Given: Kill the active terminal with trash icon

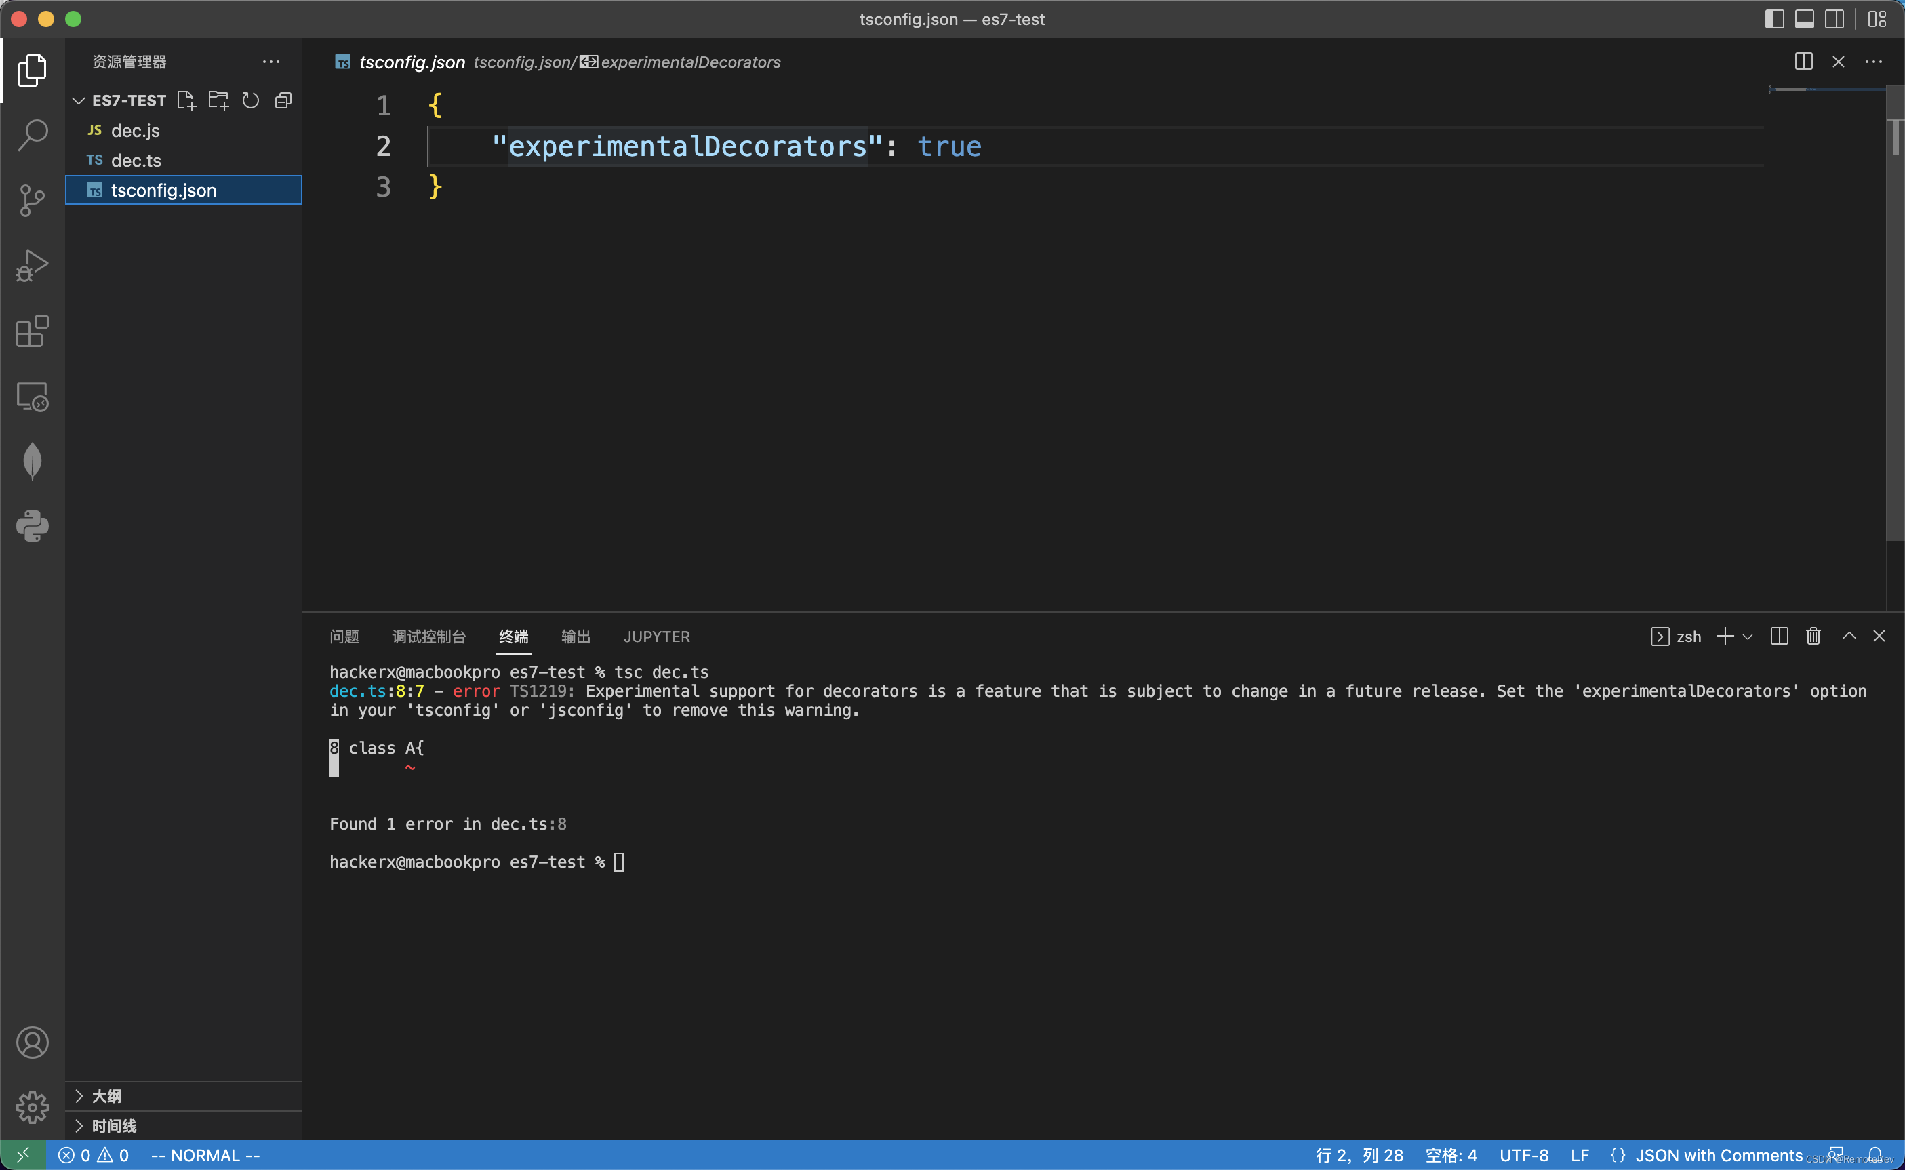Looking at the screenshot, I should point(1813,636).
